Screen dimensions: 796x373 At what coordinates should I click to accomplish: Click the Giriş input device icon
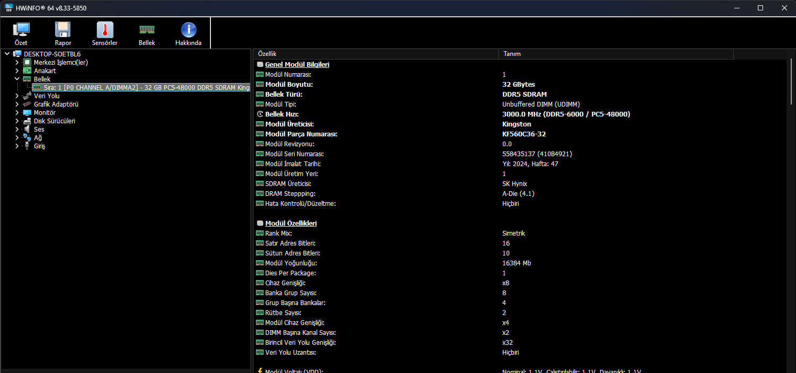[27, 146]
